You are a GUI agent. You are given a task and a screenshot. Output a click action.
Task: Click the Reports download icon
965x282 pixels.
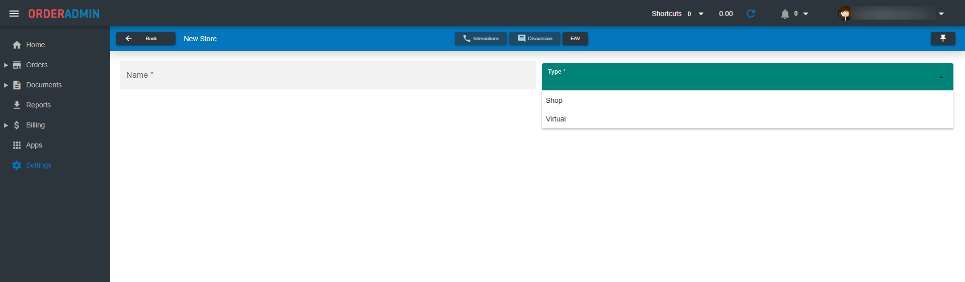coord(17,105)
